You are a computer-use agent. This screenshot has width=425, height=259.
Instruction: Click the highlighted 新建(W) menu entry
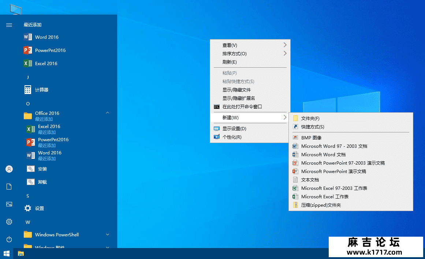250,117
